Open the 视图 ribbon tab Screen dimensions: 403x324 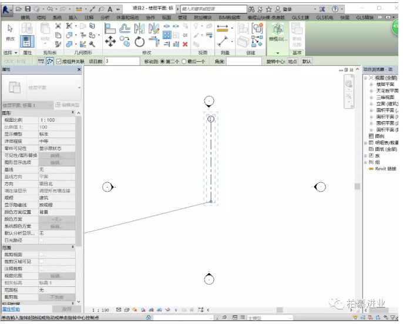click(x=166, y=18)
